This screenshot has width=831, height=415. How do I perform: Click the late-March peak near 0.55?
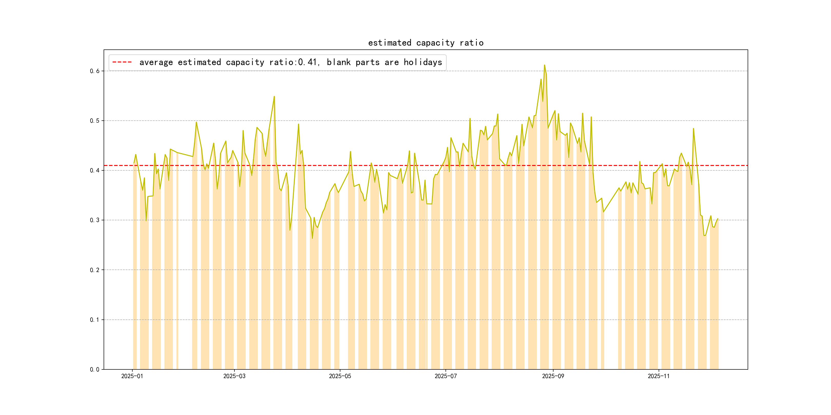point(274,97)
